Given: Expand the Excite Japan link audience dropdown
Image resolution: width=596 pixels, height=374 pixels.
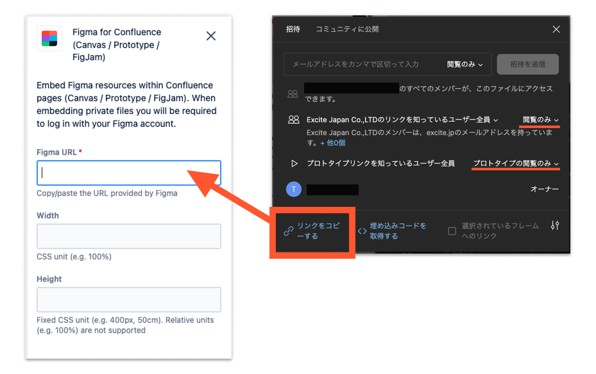Looking at the screenshot, I should [402, 120].
